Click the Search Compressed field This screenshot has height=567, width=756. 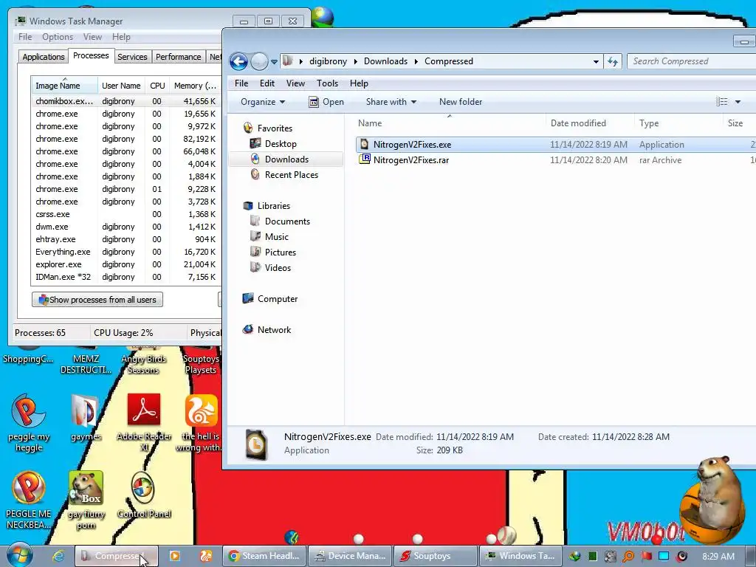coord(691,61)
